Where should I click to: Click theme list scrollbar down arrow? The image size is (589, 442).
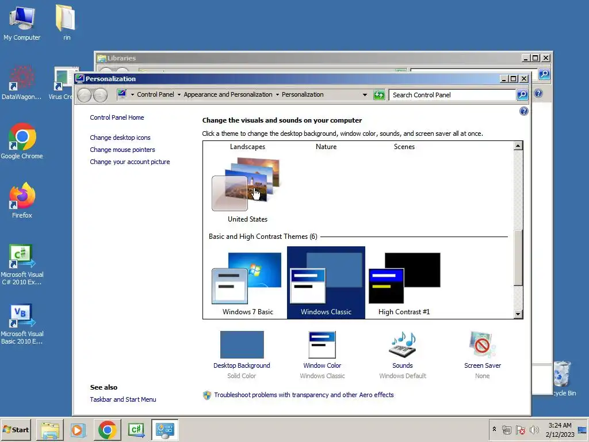coord(518,314)
